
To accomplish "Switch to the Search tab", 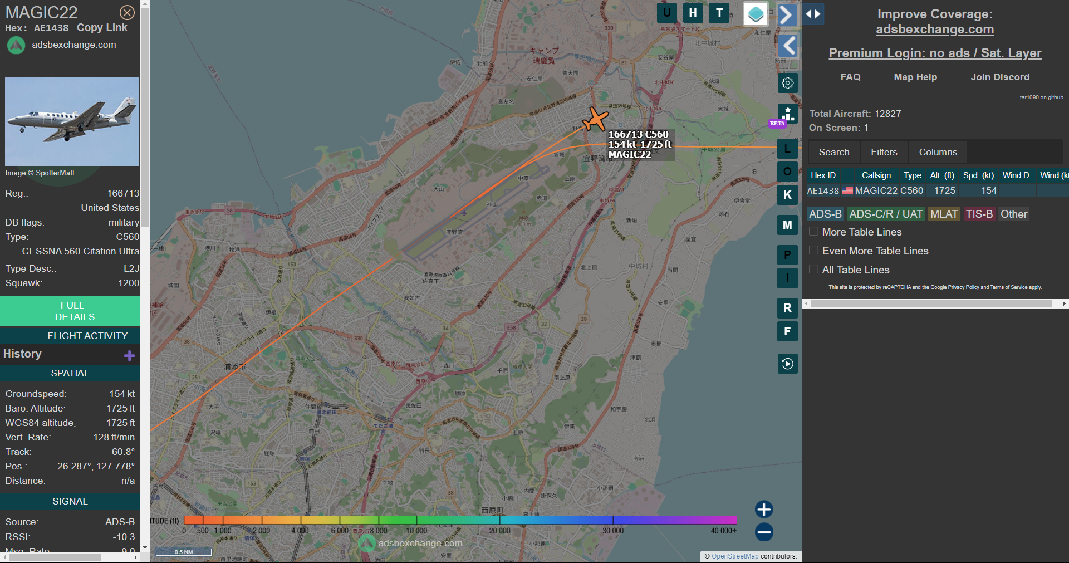I will [x=834, y=152].
